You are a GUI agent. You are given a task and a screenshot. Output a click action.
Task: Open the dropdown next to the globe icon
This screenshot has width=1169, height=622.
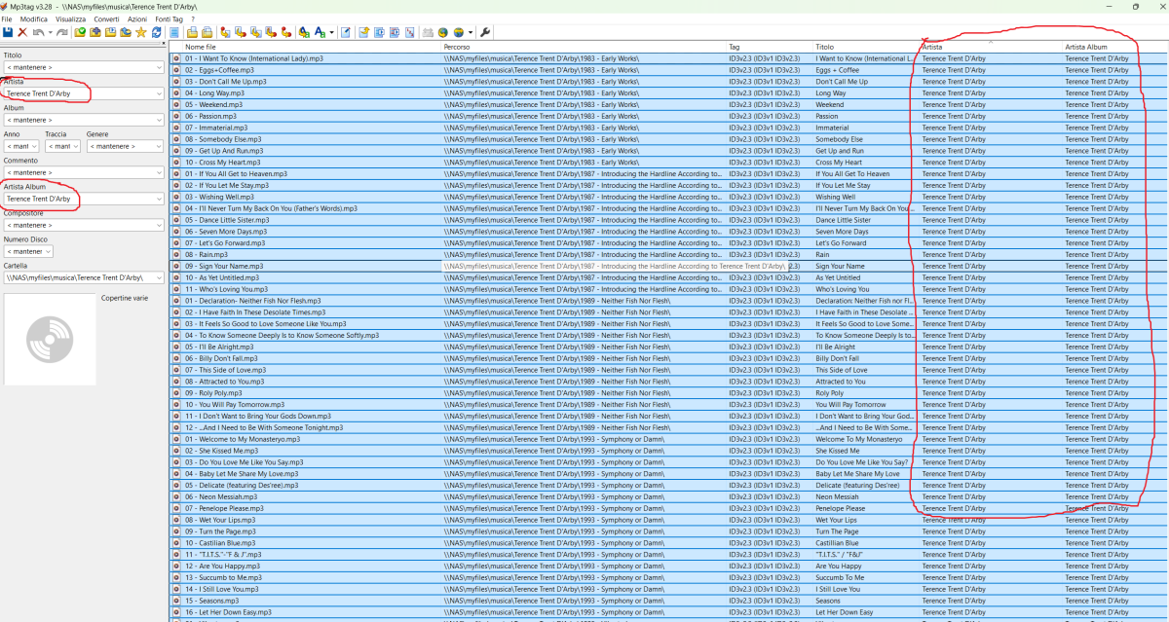pos(471,32)
